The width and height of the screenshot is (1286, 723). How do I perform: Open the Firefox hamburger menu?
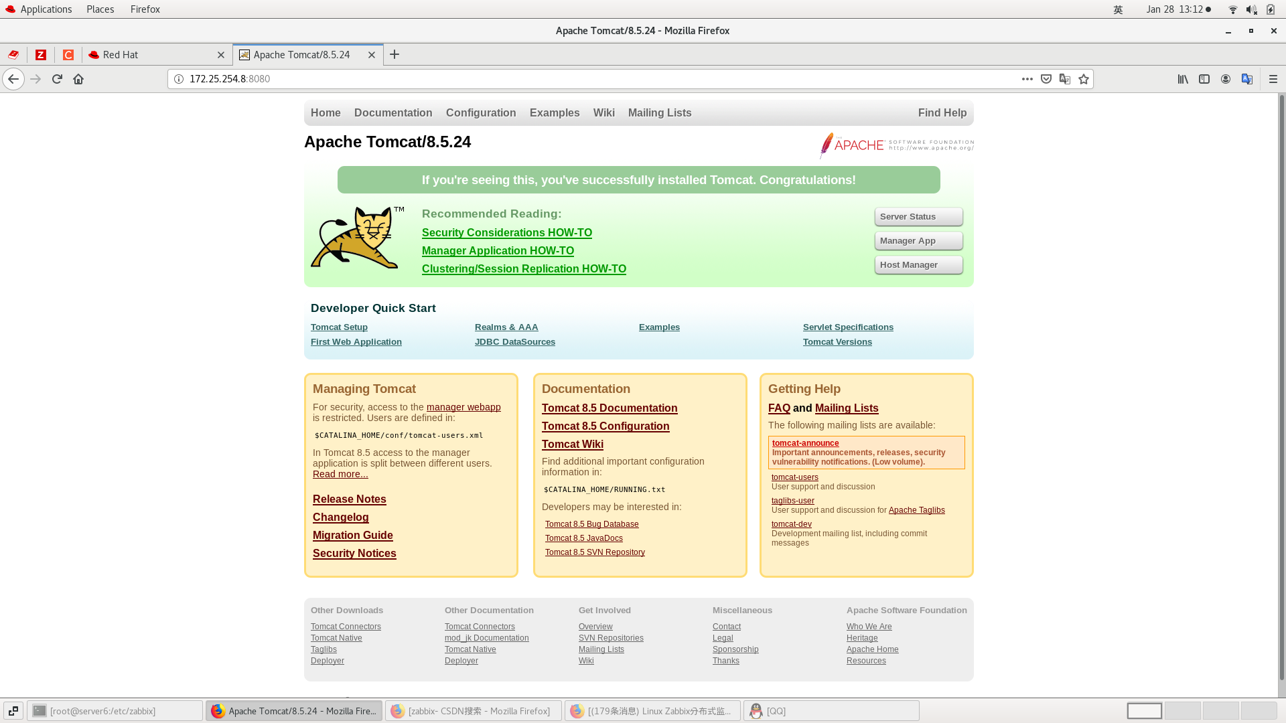[1273, 78]
